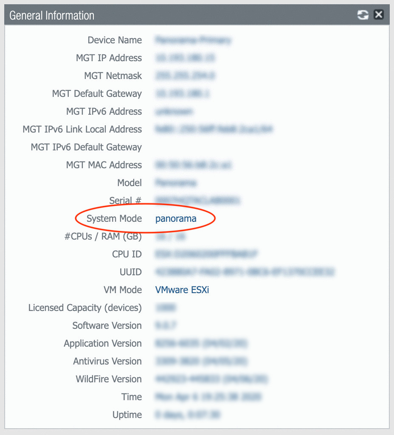This screenshot has height=435, width=394.
Task: Select the MGT Default Gateway label
Action: (97, 94)
